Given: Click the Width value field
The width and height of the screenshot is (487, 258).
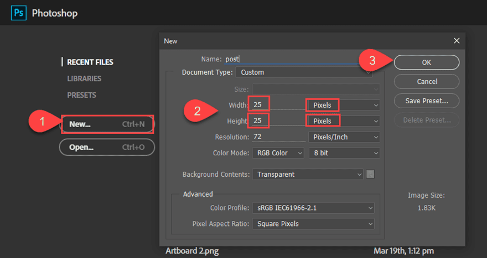Looking at the screenshot, I should (278, 105).
